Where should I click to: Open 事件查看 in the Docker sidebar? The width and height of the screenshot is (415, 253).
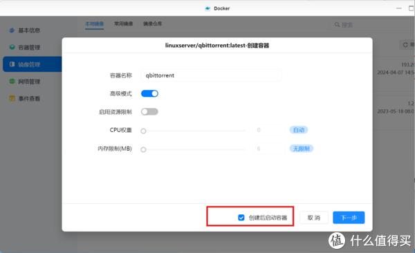tap(28, 98)
